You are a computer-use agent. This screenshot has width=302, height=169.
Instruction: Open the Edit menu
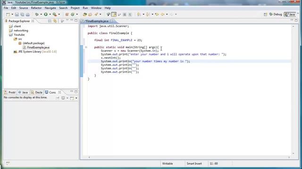(14, 8)
